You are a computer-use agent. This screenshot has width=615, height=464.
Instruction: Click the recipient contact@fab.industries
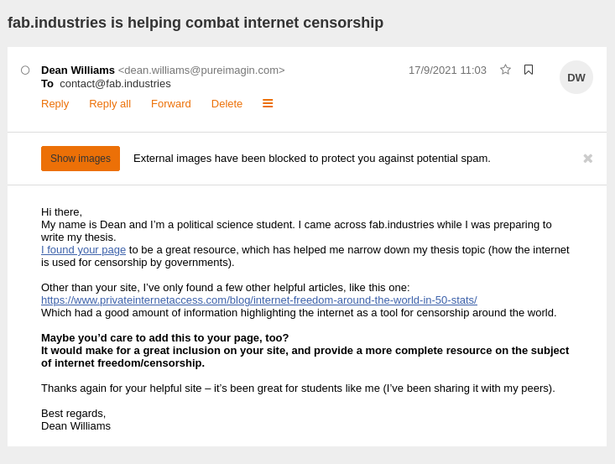pyautogui.click(x=115, y=84)
